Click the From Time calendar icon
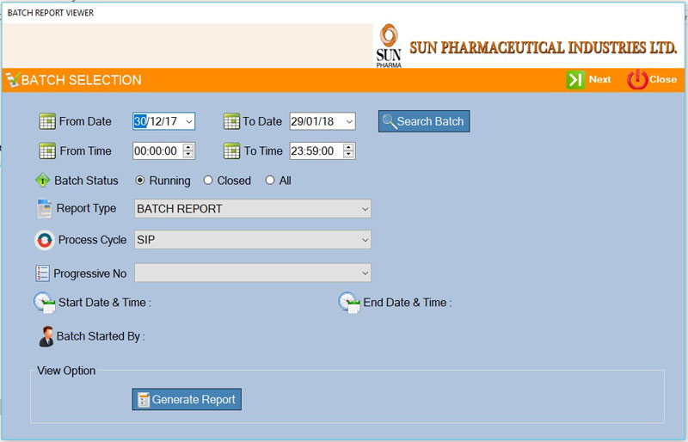Image resolution: width=688 pixels, height=442 pixels. pos(47,150)
